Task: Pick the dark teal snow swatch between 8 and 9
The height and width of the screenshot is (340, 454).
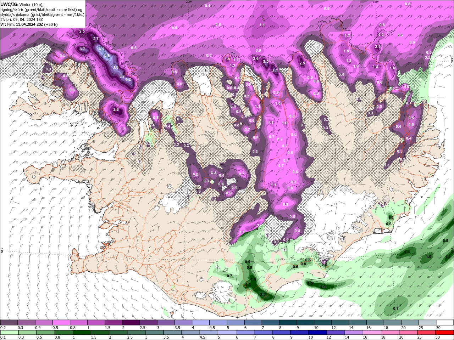Action: point(288,323)
